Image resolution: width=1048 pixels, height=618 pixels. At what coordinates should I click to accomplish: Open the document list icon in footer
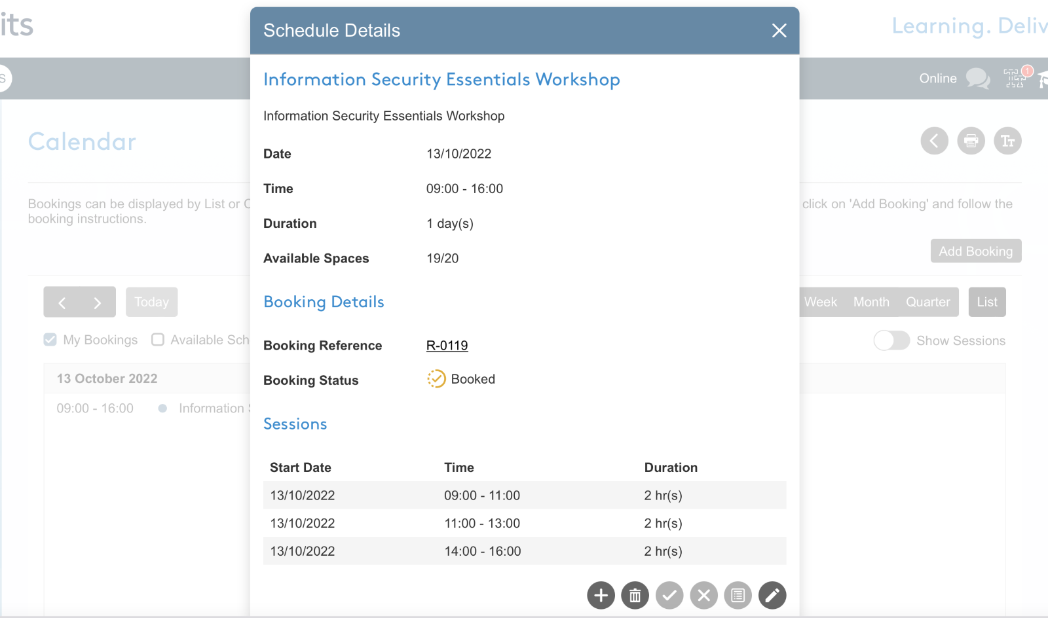(x=738, y=595)
